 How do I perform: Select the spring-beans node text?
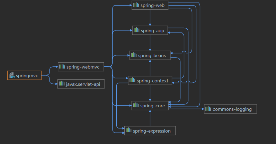(x=152, y=55)
